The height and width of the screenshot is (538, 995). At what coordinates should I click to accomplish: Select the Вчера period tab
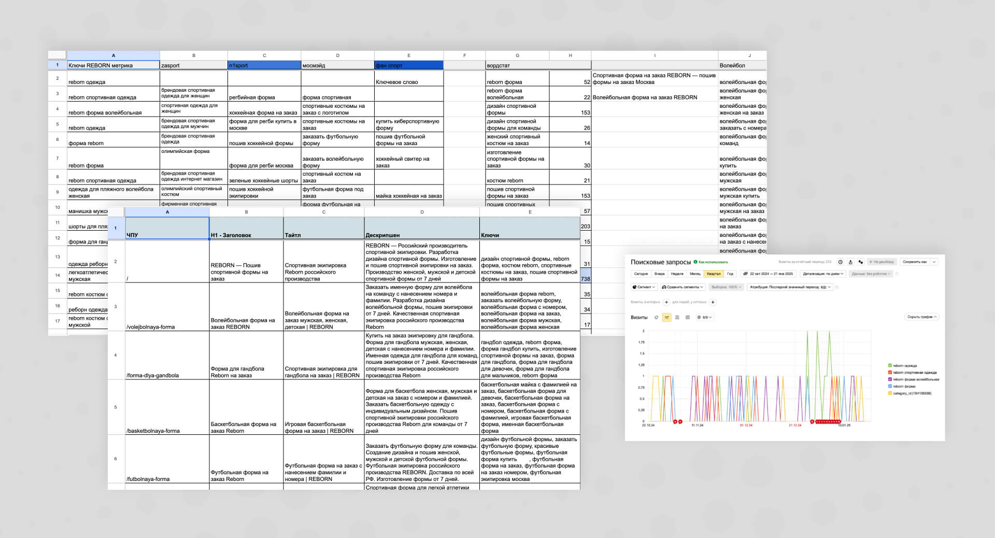(659, 274)
